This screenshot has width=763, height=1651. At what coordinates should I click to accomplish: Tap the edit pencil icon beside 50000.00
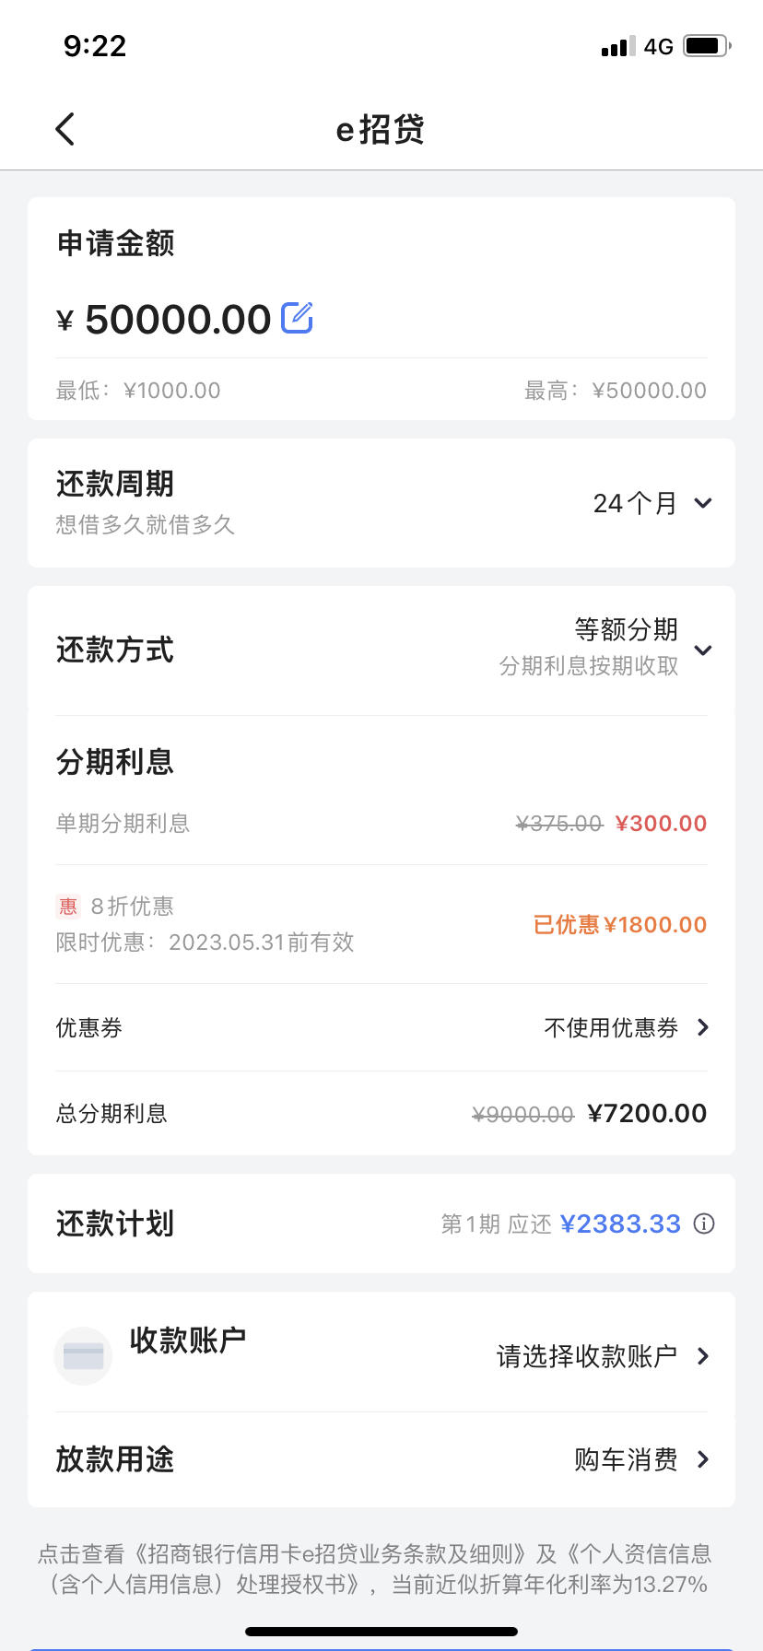click(297, 318)
